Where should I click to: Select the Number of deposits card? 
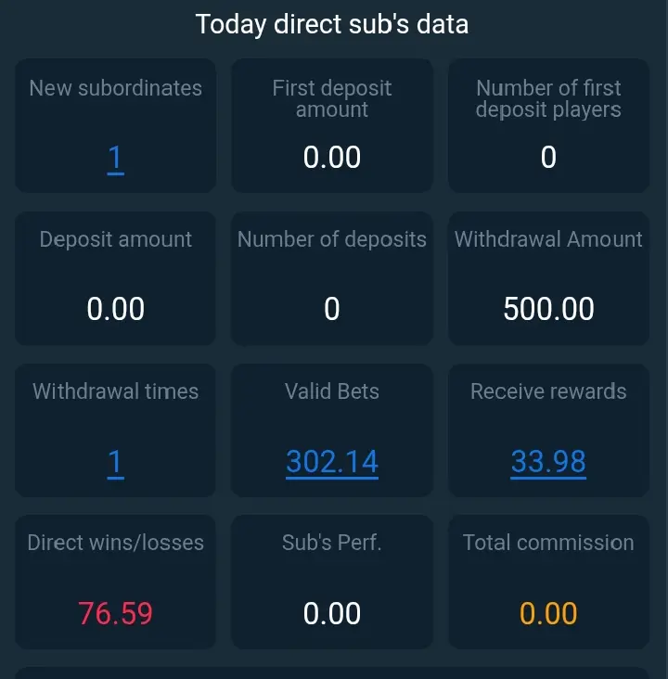[332, 278]
